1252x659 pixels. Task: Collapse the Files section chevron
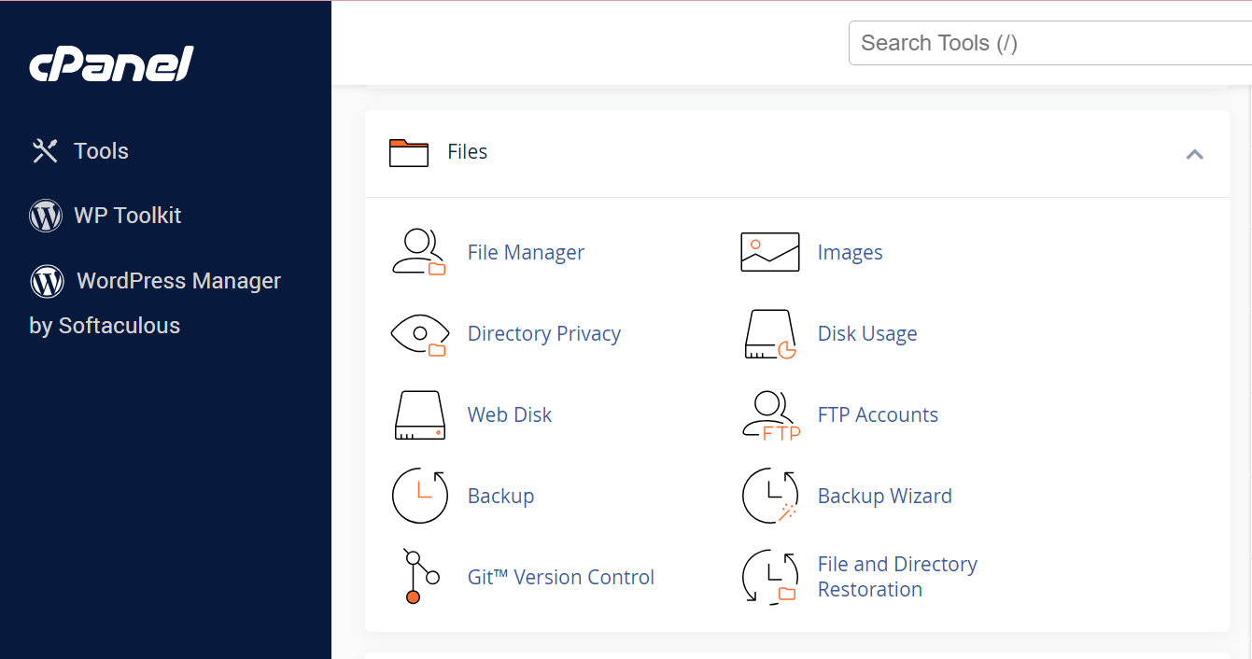point(1194,154)
